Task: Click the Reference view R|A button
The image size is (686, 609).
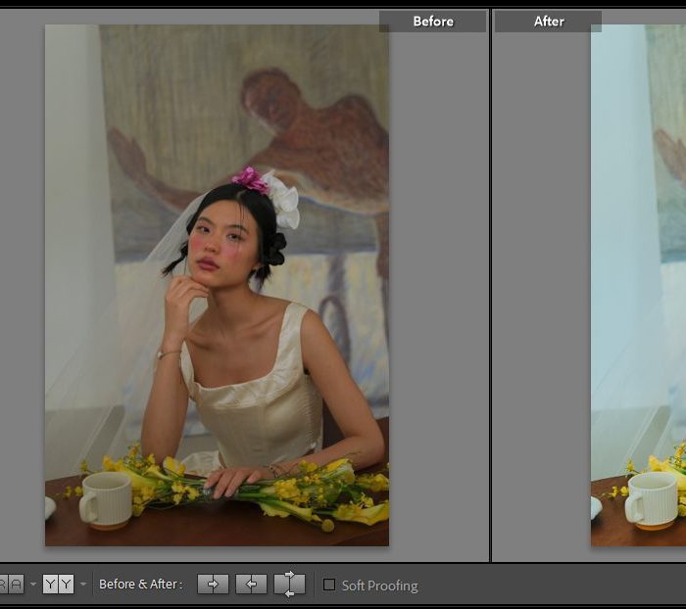Action: (x=10, y=585)
